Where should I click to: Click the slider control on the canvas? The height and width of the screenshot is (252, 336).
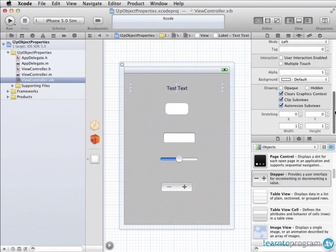[179, 159]
